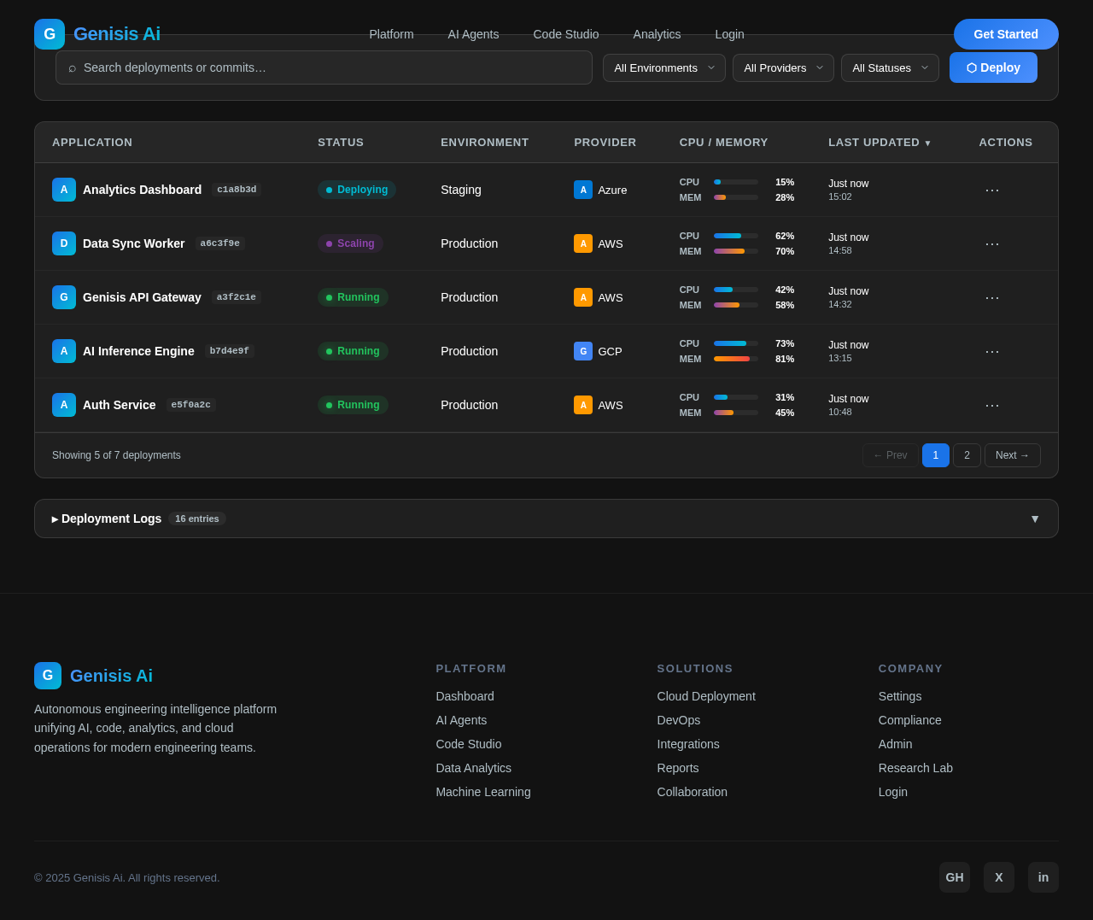Open the X social link
The width and height of the screenshot is (1093, 920).
point(999,877)
